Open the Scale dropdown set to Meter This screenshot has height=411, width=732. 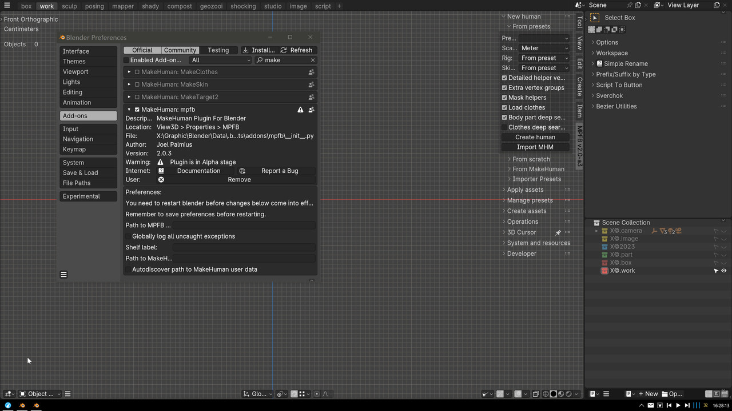coord(544,49)
